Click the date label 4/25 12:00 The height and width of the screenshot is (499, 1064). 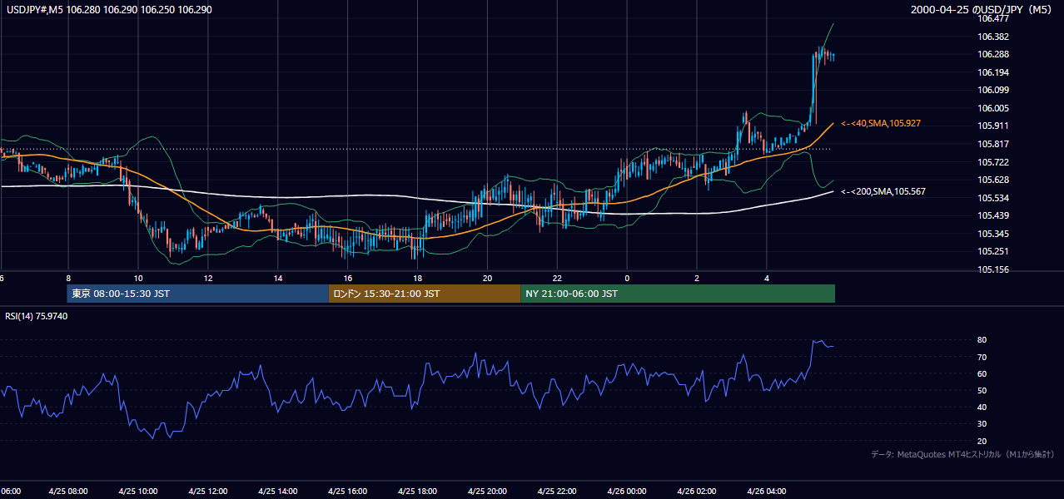[208, 491]
